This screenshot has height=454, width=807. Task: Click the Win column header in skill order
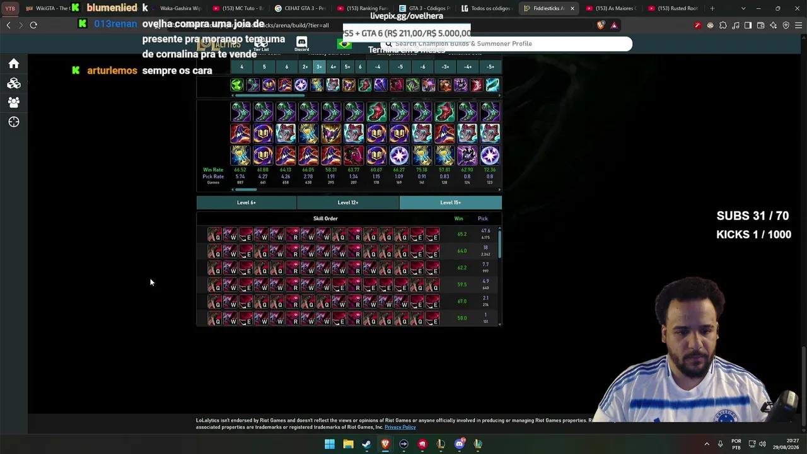[459, 219]
